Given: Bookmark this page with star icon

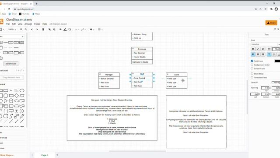Looking at the screenshot, I should 266,9.
